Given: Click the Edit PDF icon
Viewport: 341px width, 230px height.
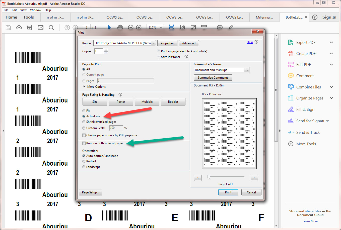Looking at the screenshot, I should [x=291, y=64].
